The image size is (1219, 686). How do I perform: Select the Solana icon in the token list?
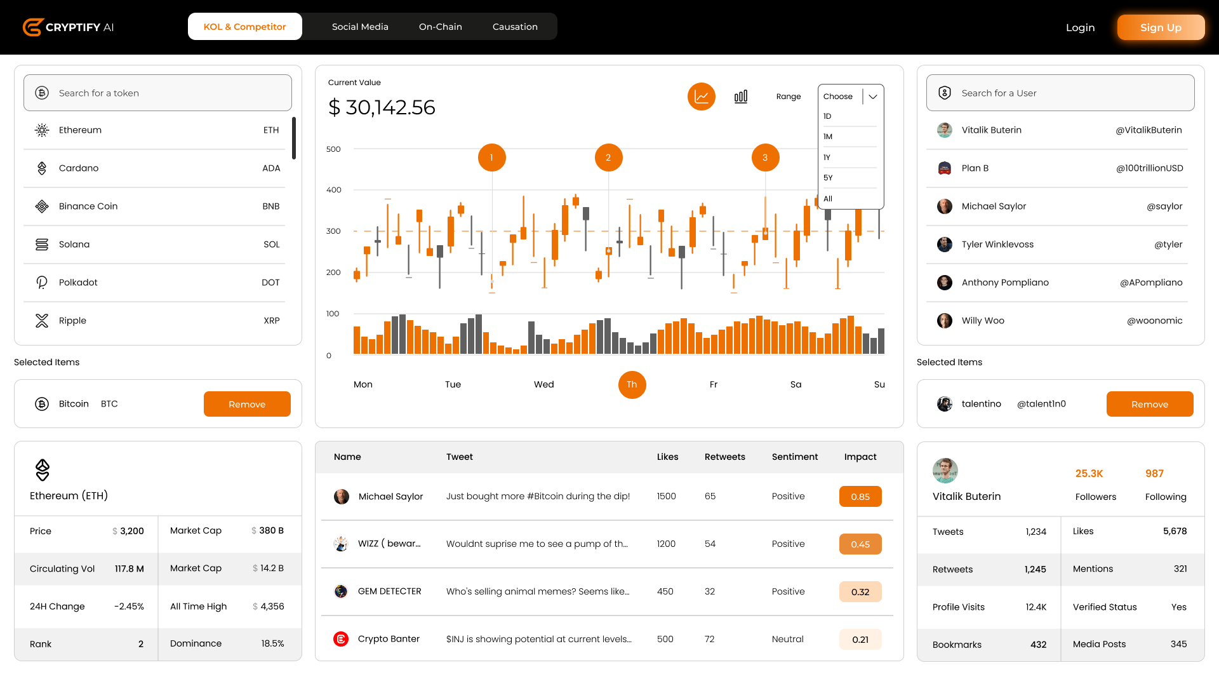point(42,244)
